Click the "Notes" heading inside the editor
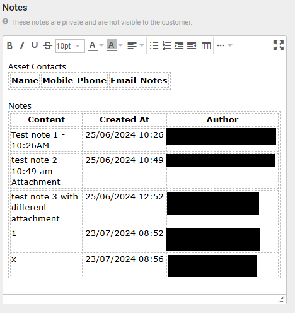Image resolution: width=295 pixels, height=313 pixels. coord(20,106)
